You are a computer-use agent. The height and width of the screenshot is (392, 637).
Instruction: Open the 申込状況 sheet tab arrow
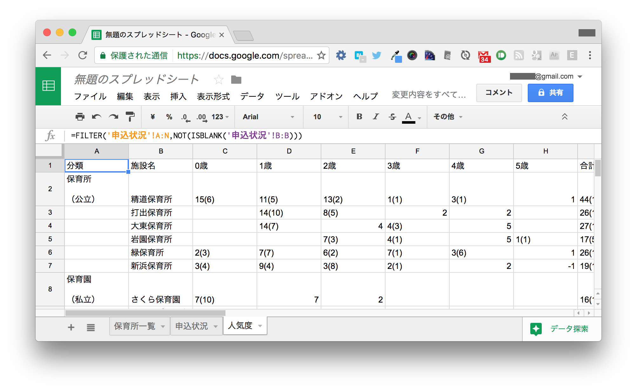(216, 326)
